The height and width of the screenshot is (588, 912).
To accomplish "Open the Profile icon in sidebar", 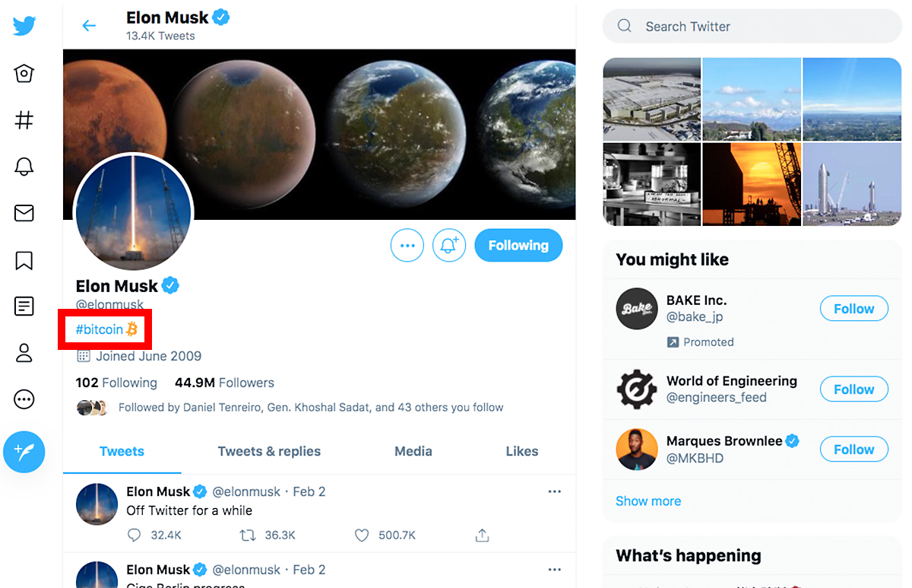I will click(x=24, y=353).
